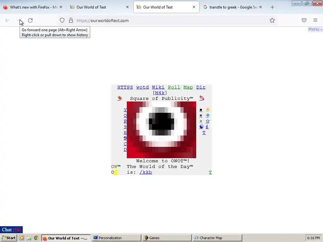This screenshot has width=323, height=242.
Task: Click the orange sun symbol link
Action: (208, 110)
